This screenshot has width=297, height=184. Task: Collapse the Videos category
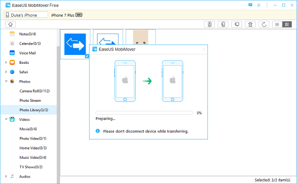[6, 119]
